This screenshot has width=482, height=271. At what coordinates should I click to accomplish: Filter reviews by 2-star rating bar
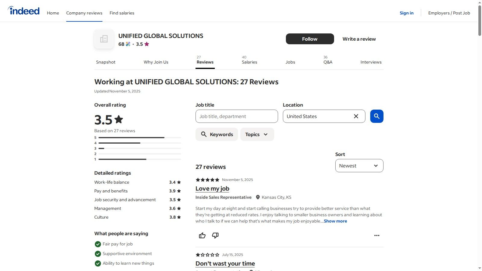[138, 154]
